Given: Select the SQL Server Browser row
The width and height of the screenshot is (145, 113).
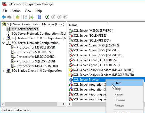Looking at the screenshot, I should pyautogui.click(x=86, y=80).
